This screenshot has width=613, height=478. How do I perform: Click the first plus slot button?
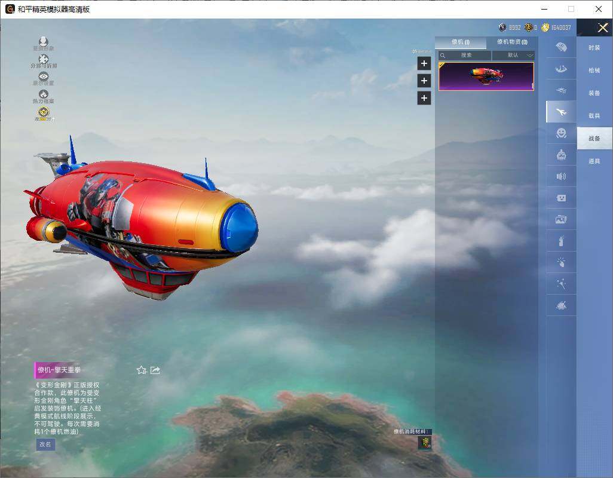tap(424, 63)
